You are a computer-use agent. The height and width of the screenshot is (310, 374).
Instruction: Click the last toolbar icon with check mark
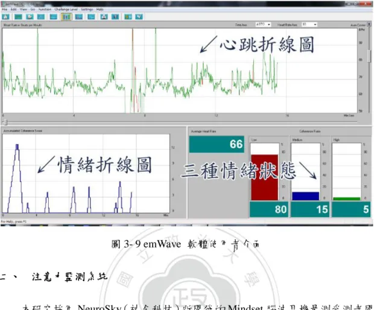(139, 17)
